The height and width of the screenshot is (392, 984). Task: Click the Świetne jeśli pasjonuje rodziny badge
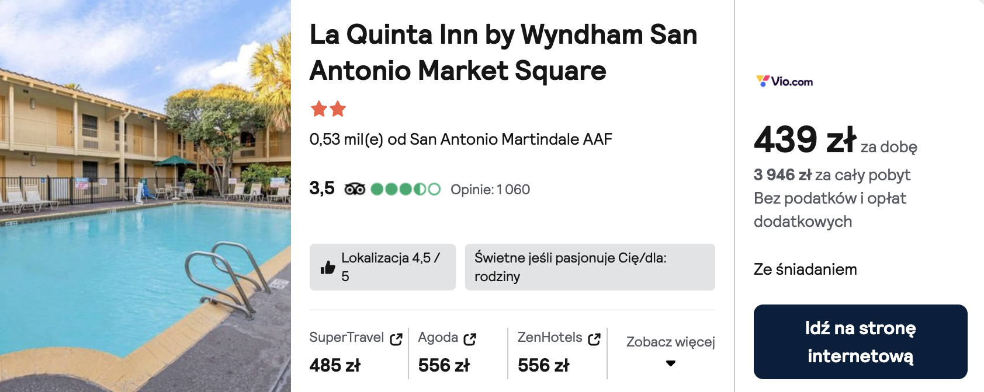pyautogui.click(x=590, y=267)
